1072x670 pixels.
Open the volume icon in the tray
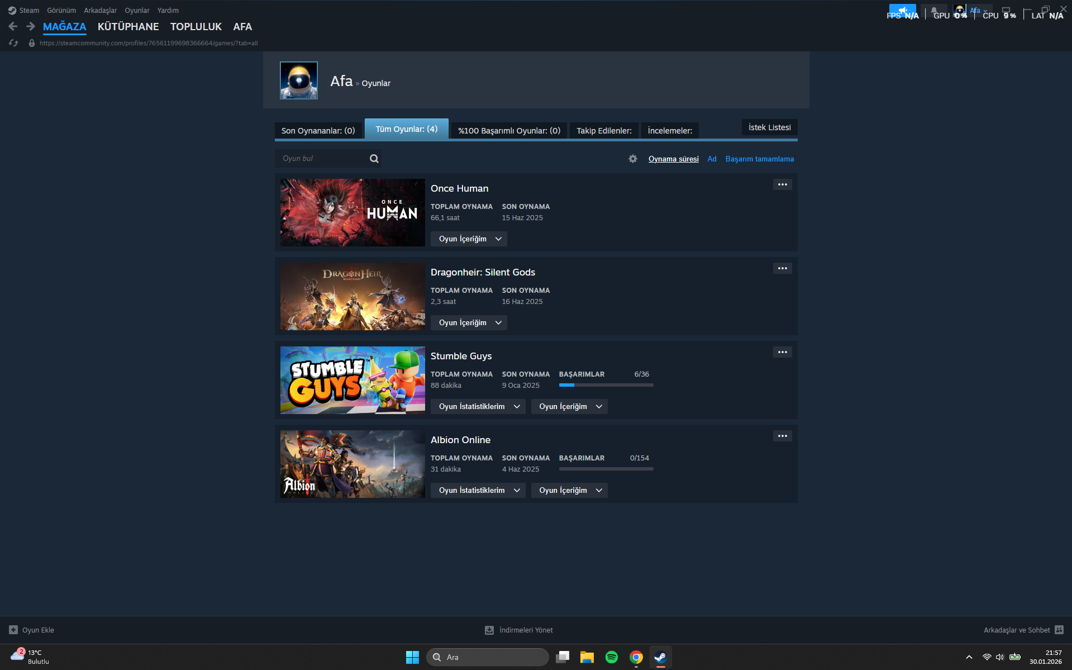tap(1000, 657)
